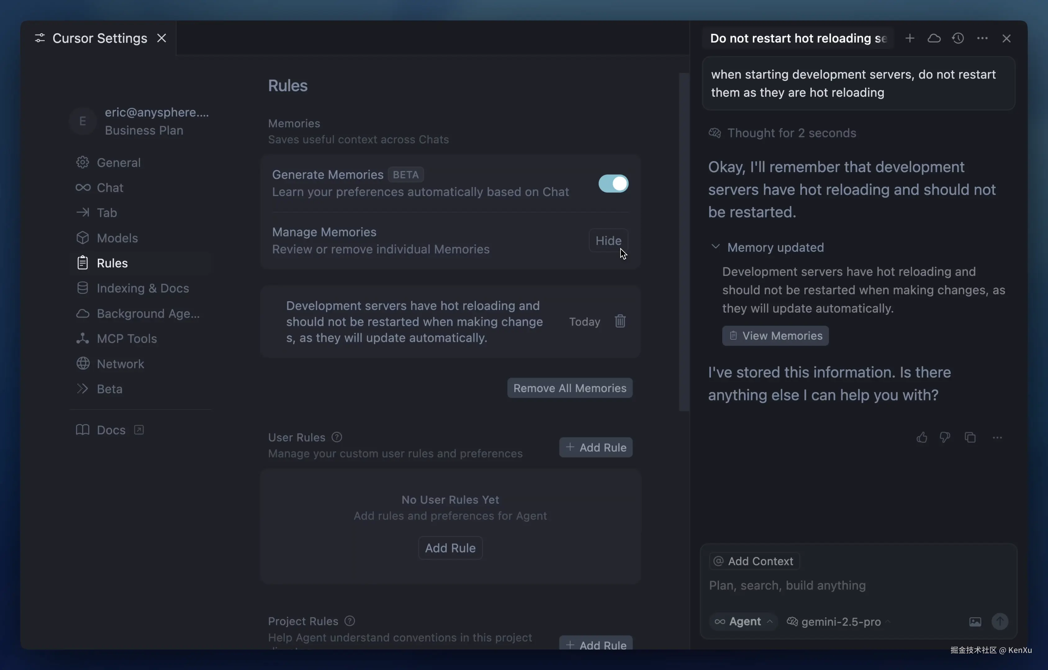The image size is (1048, 670).
Task: Give thumbs down to the response
Action: pos(944,437)
